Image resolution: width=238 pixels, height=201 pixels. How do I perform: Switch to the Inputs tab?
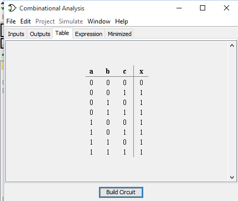[16, 34]
